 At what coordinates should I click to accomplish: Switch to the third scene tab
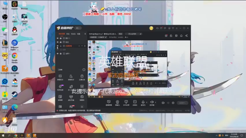click(73, 34)
